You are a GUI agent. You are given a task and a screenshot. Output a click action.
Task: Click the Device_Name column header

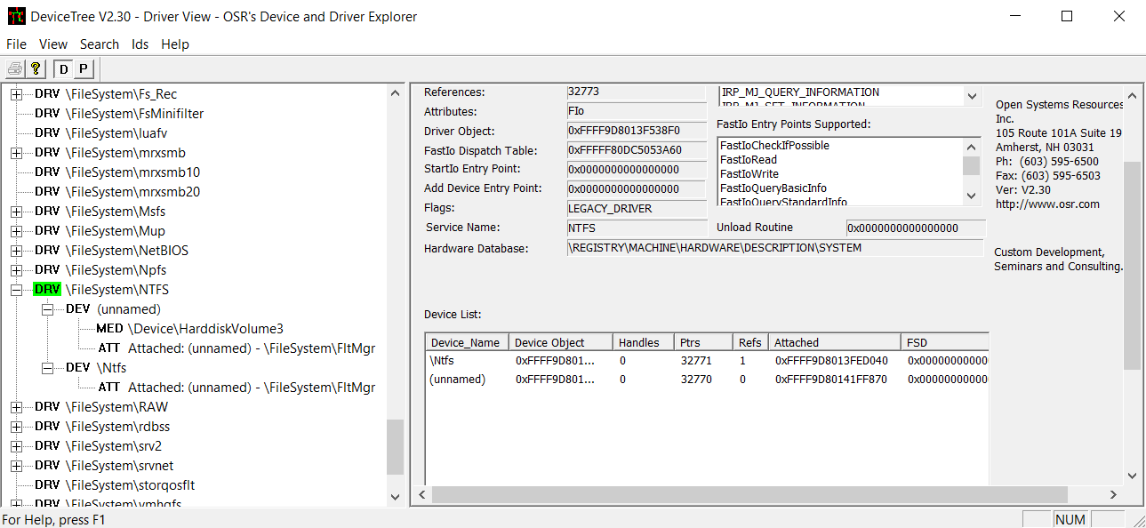pos(467,342)
